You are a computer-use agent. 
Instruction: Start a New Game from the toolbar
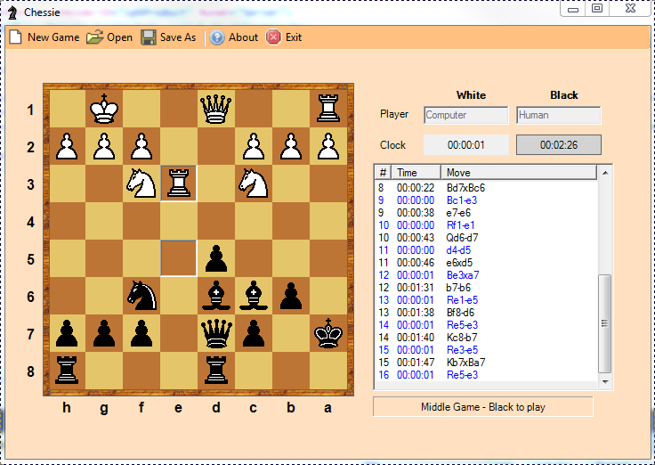(x=44, y=37)
